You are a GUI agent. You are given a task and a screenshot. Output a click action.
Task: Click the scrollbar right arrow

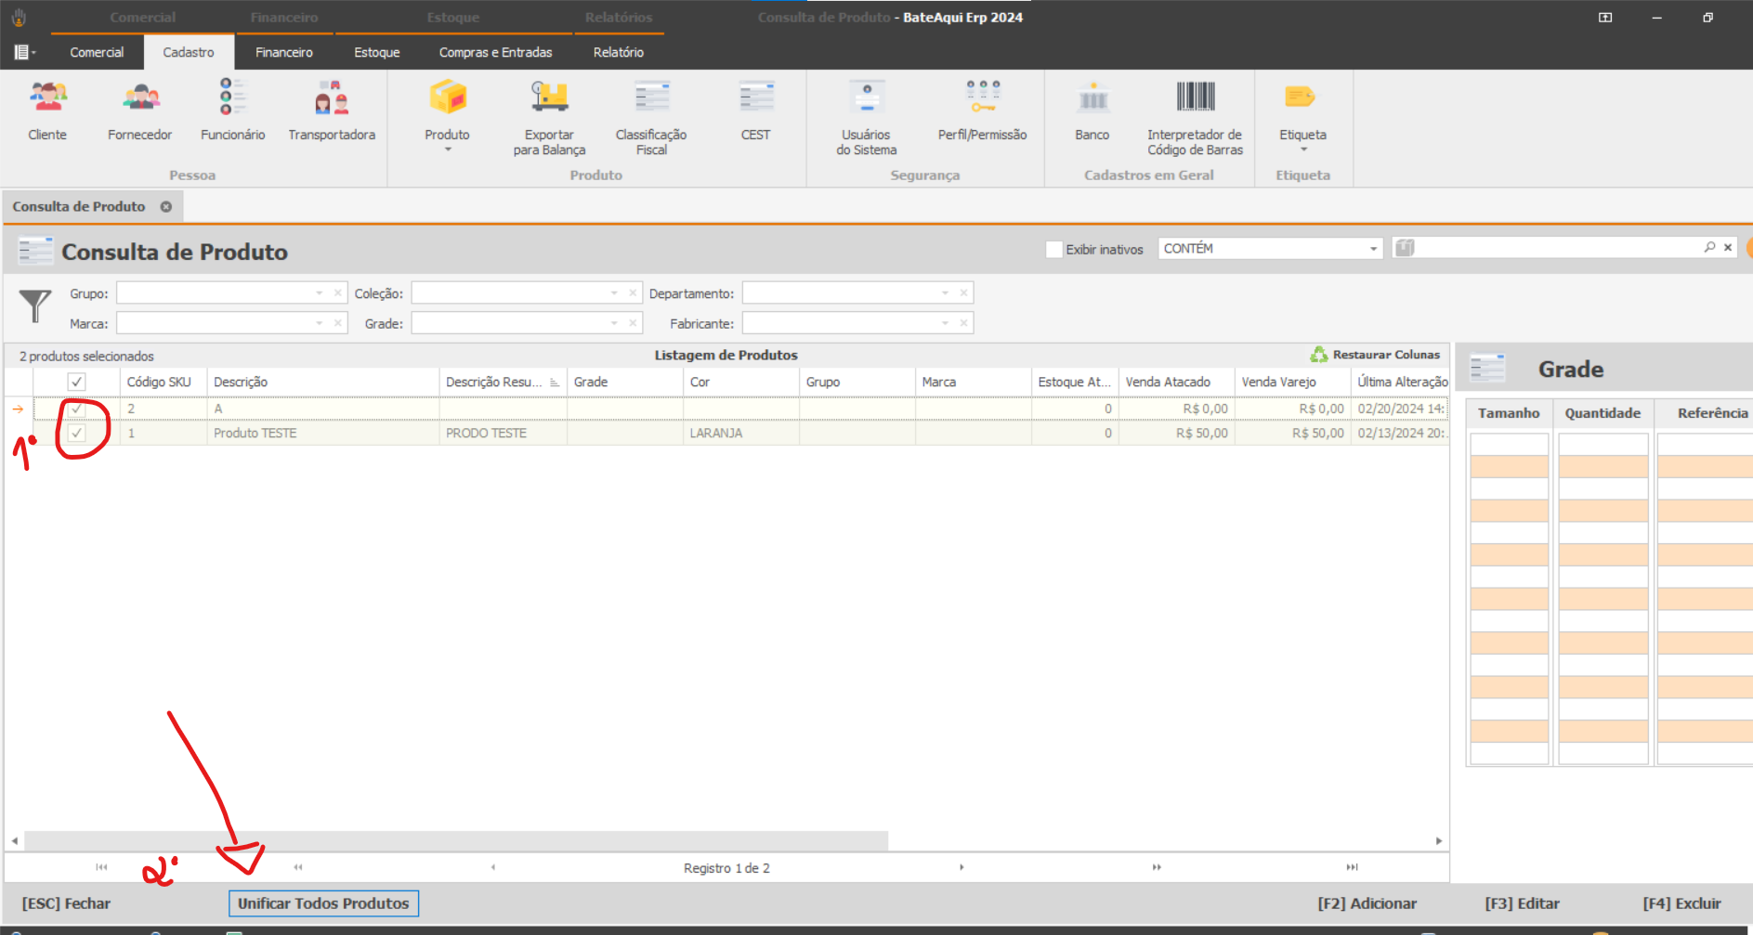coord(1439,840)
